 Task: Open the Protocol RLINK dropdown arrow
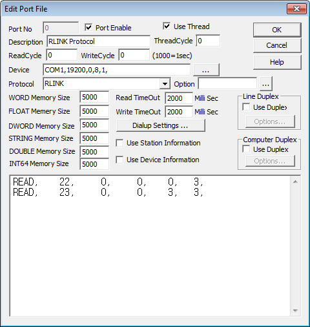(165, 83)
